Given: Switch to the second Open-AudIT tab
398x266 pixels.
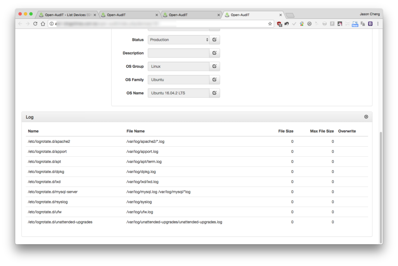Looking at the screenshot, I should [129, 15].
